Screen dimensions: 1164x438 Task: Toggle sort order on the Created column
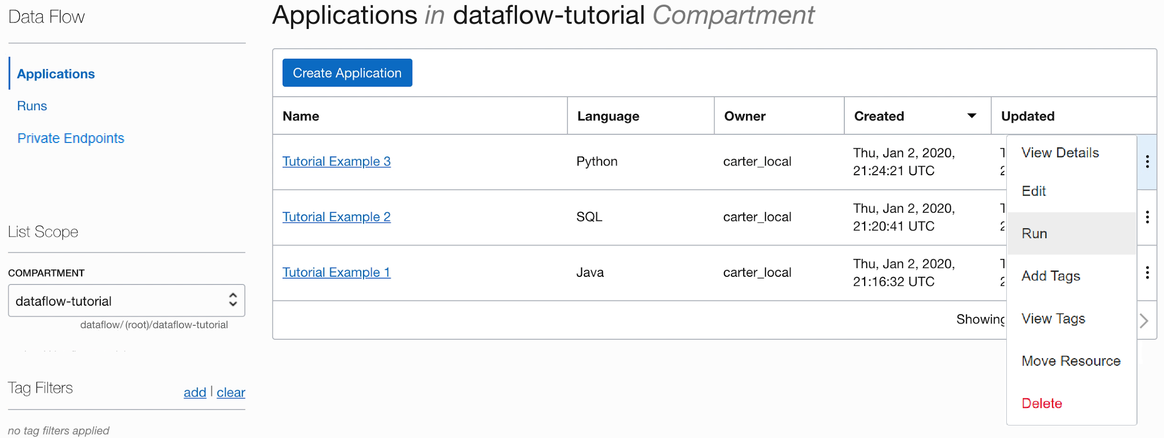(x=972, y=116)
